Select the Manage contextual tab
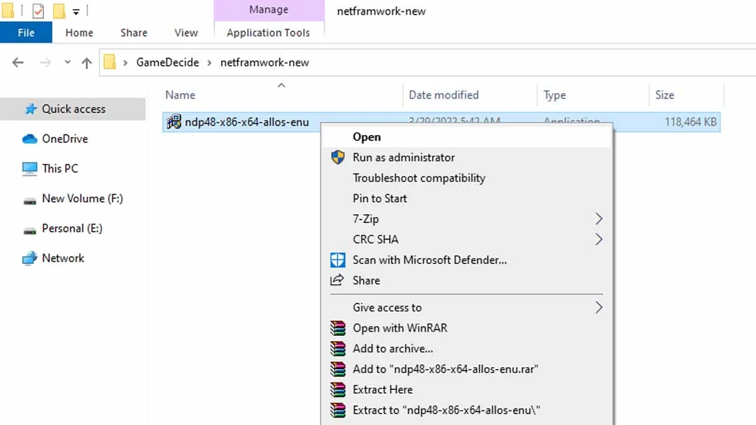Image resolution: width=756 pixels, height=425 pixels. (x=268, y=10)
